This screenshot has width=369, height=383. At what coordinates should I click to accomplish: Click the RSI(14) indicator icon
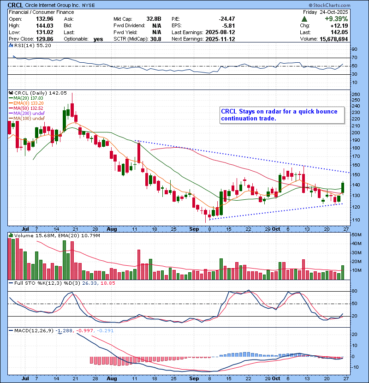pyautogui.click(x=11, y=45)
